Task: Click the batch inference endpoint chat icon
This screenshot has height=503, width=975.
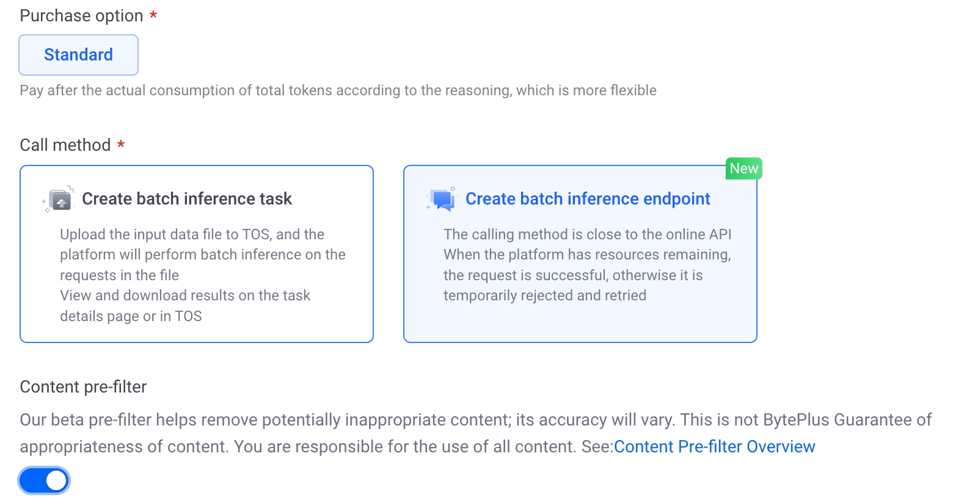Action: (443, 199)
